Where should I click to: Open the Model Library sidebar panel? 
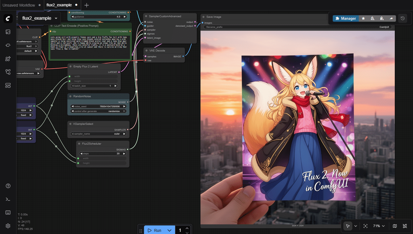pos(8,45)
